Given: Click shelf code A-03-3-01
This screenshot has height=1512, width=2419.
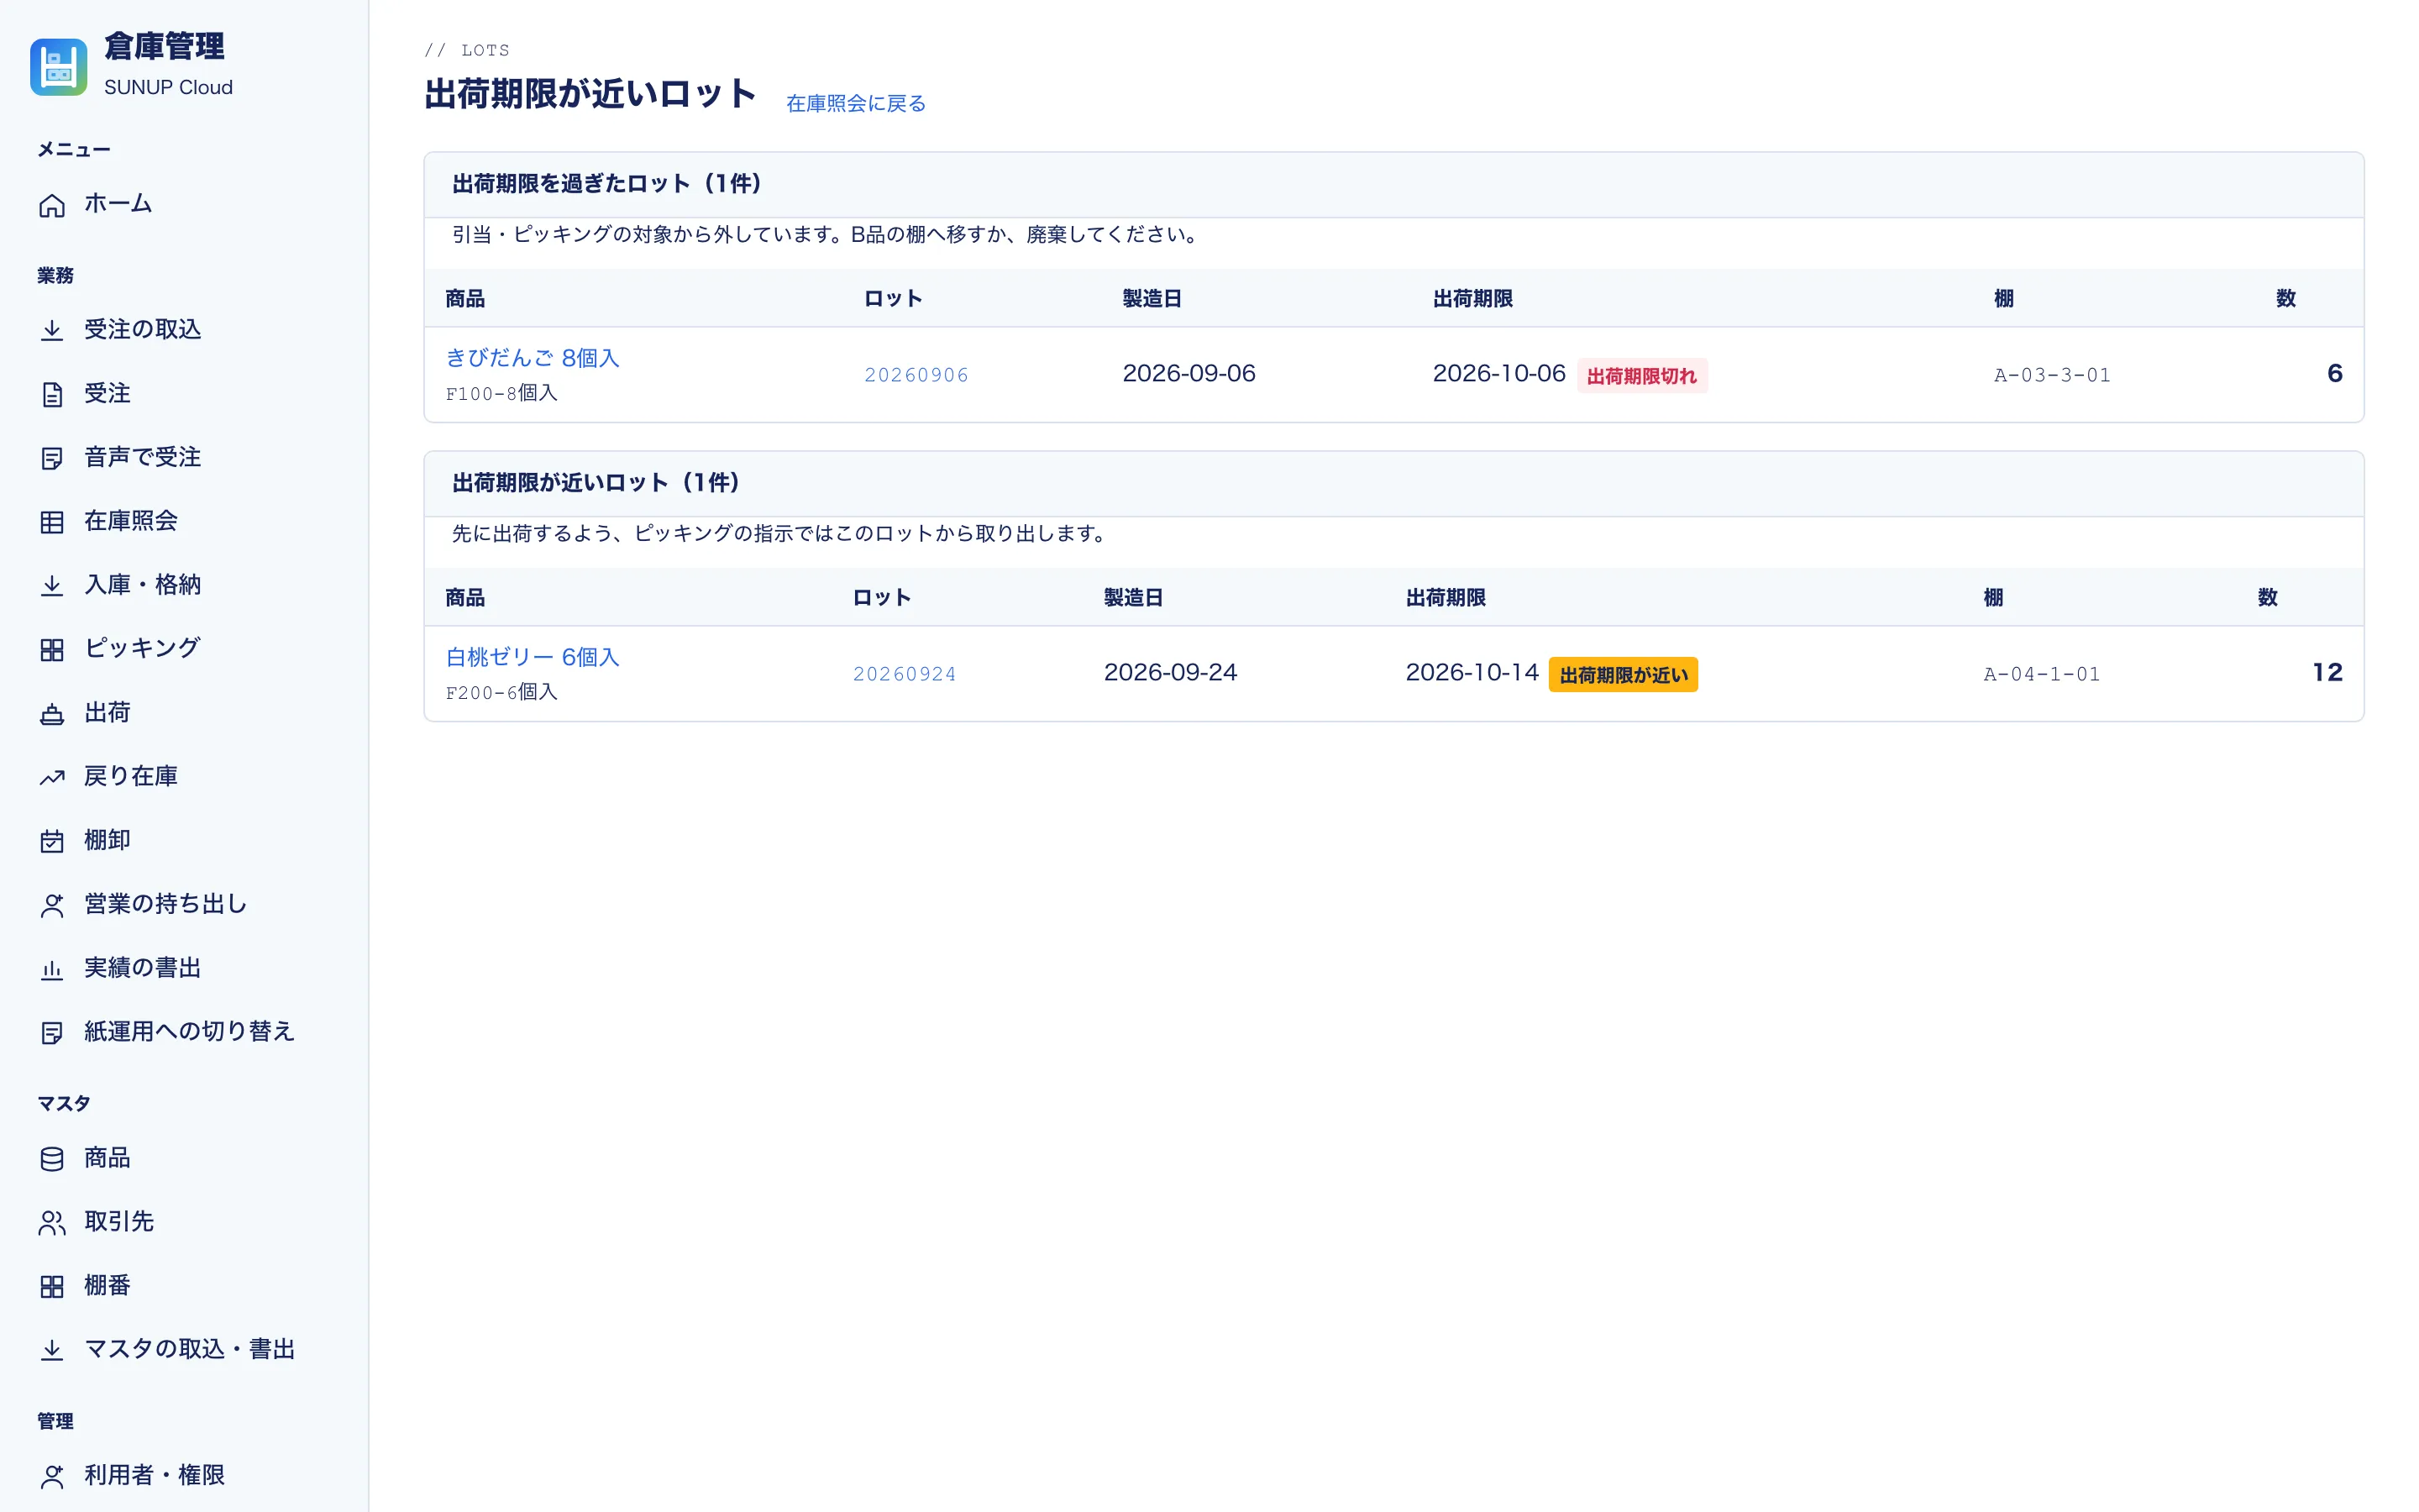Looking at the screenshot, I should point(2052,375).
